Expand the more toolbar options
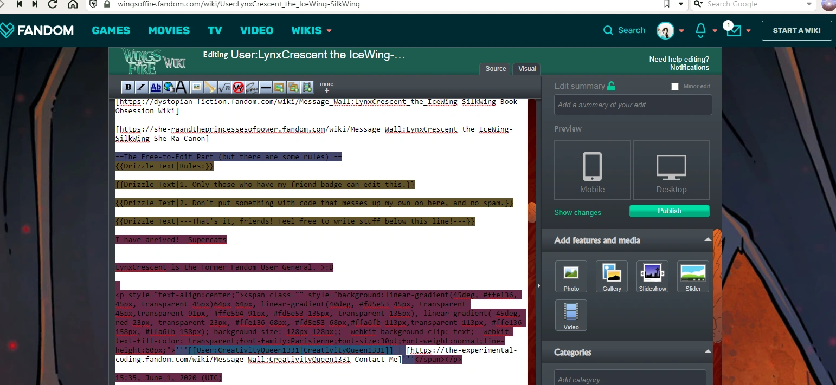The height and width of the screenshot is (385, 836). click(x=326, y=87)
